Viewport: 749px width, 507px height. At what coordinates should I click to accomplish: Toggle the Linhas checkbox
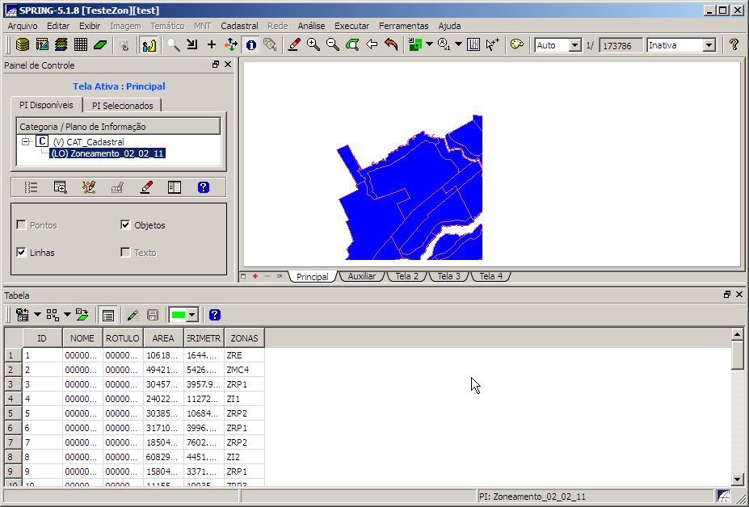tap(22, 253)
